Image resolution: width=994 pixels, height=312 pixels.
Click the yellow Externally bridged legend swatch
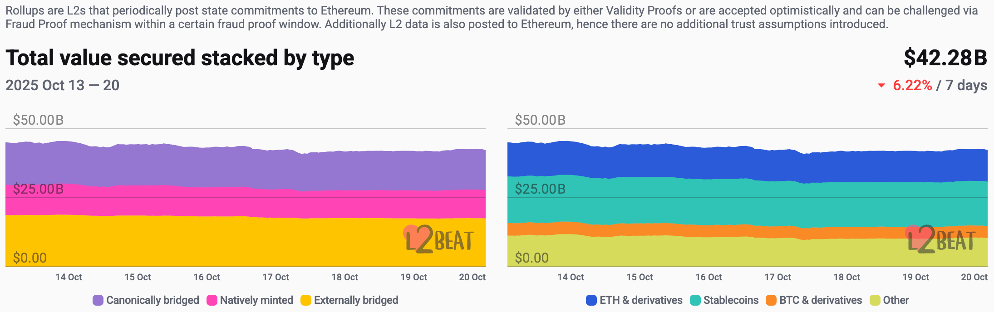[x=306, y=300]
